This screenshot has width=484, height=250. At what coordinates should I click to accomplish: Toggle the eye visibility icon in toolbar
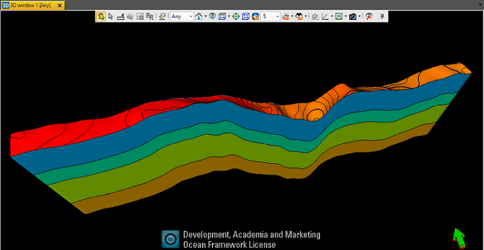[x=212, y=17]
